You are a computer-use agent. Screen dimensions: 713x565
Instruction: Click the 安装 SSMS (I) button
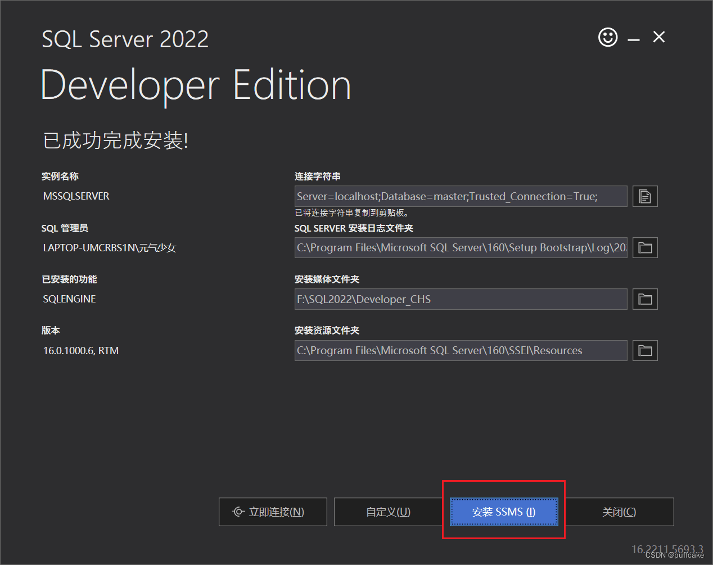504,512
